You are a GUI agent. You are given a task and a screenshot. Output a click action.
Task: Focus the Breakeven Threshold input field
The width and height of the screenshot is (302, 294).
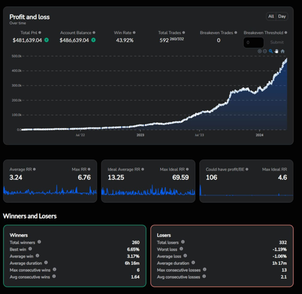[254, 42]
